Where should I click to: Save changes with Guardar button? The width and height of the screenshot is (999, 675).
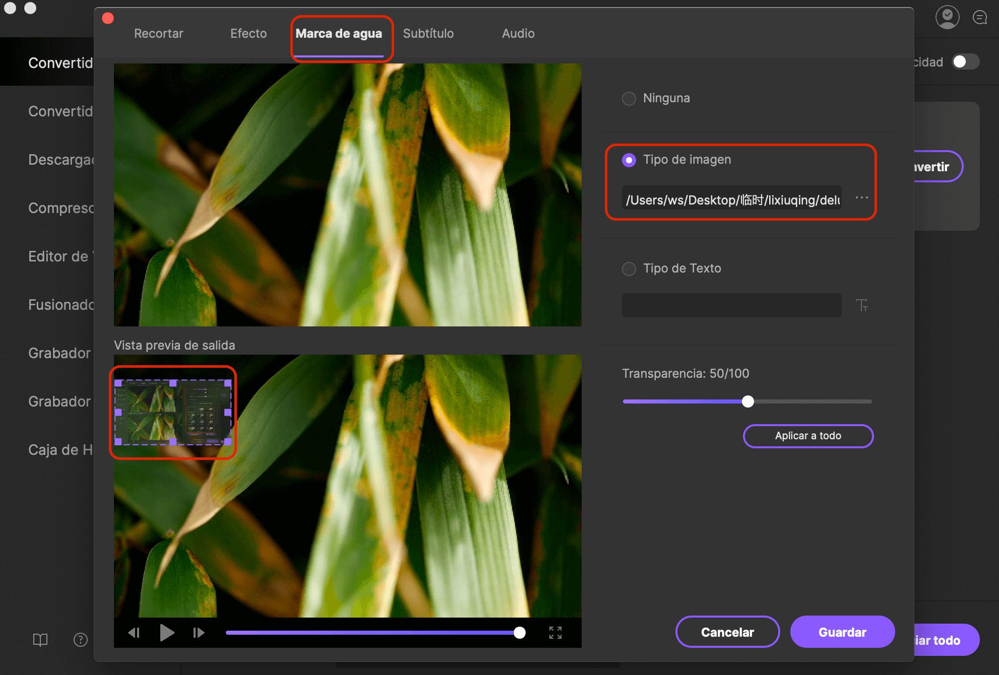[x=843, y=632]
